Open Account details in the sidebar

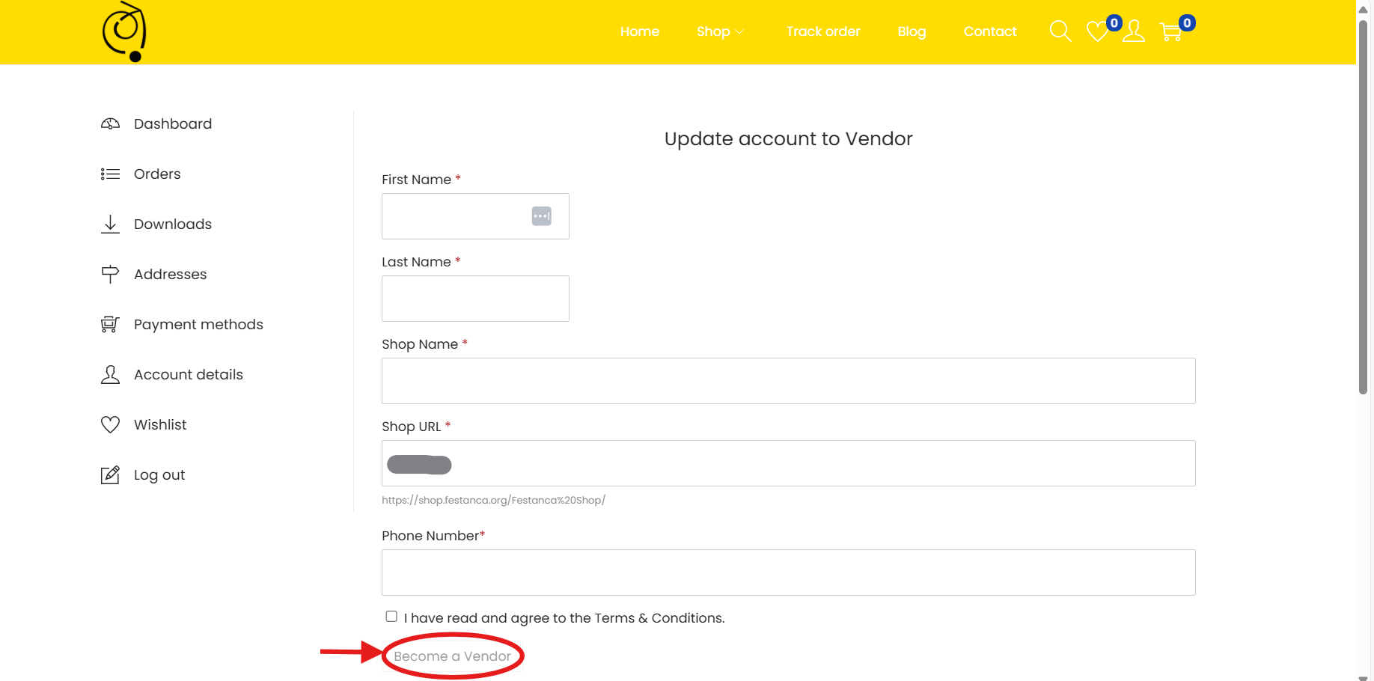189,375
